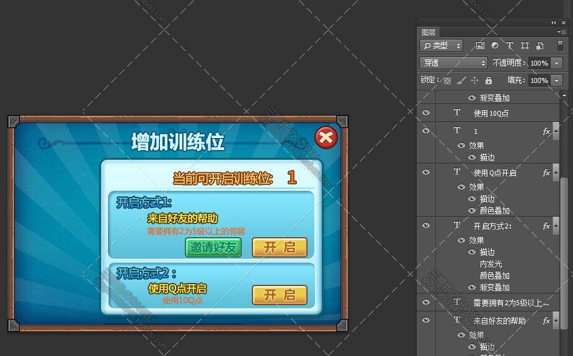Viewport: 573px width, 356px height.
Task: Open the 不透明度 opacity slider arrow
Action: click(556, 63)
